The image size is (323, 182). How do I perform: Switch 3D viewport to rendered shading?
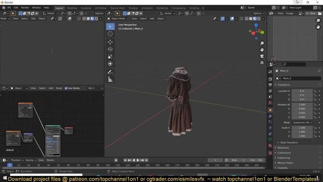click(x=259, y=19)
